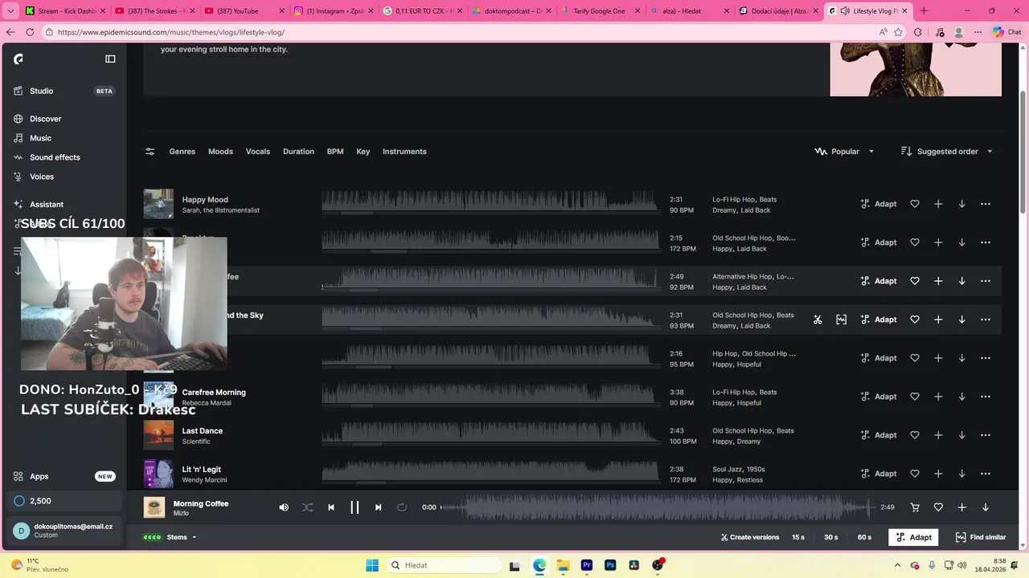Open the Last Dance album thumbnail

click(158, 435)
